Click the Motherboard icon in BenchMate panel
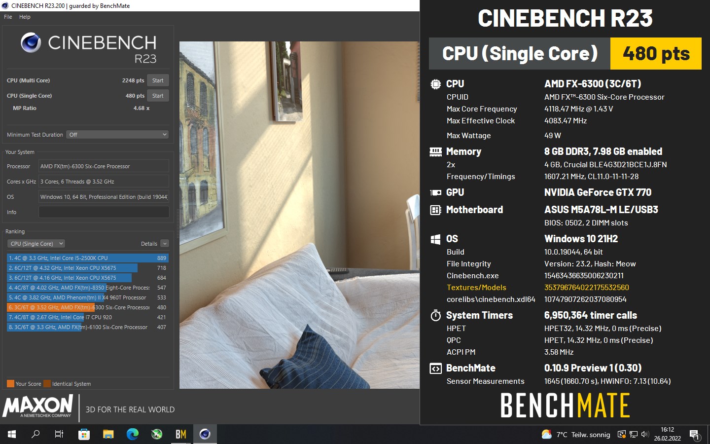 [435, 210]
